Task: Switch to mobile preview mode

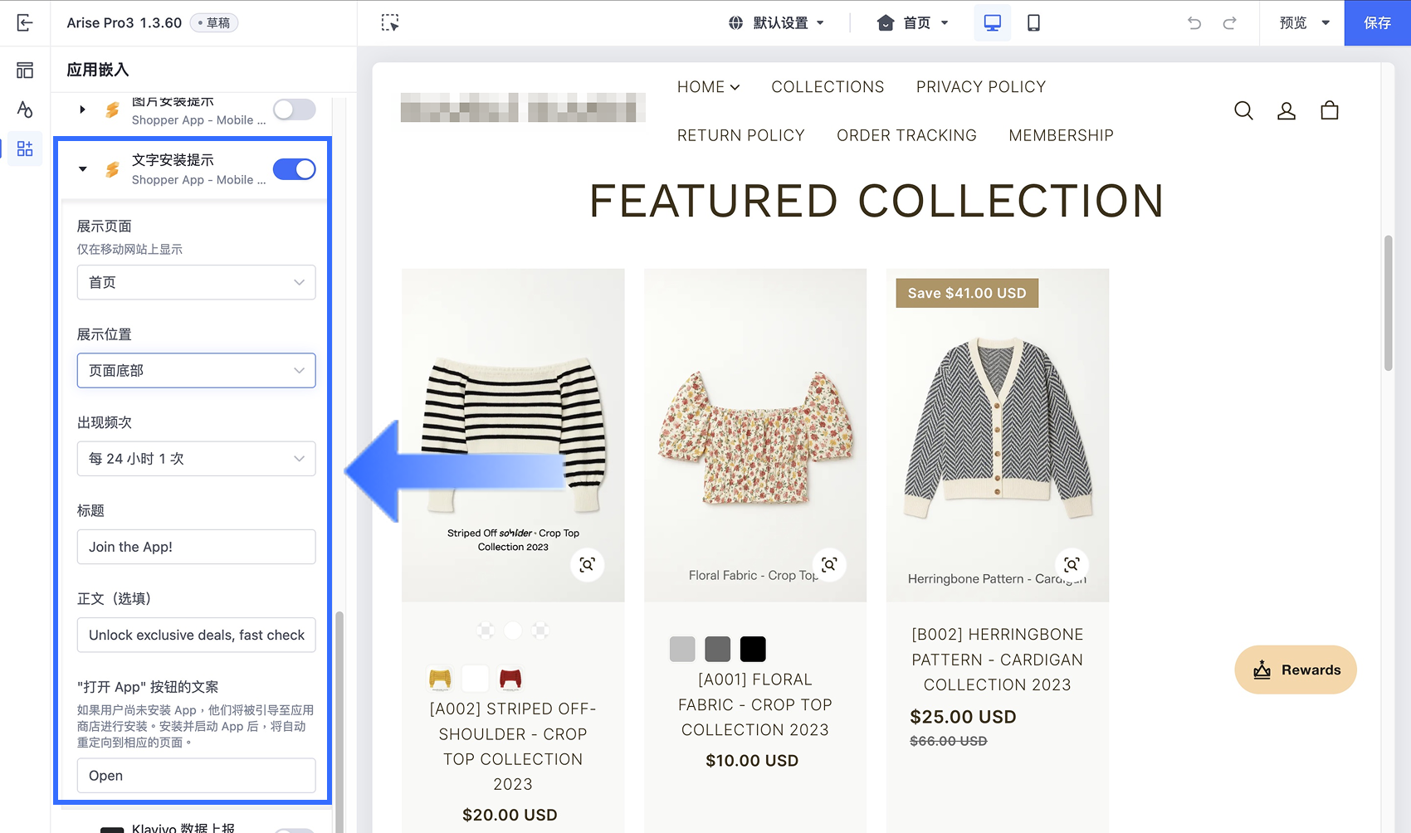Action: click(x=1033, y=23)
